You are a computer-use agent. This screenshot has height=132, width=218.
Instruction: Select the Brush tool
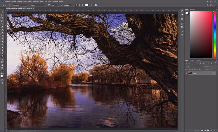coord(2,32)
